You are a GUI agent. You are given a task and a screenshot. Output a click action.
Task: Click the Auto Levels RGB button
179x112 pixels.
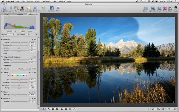[x=28, y=69]
